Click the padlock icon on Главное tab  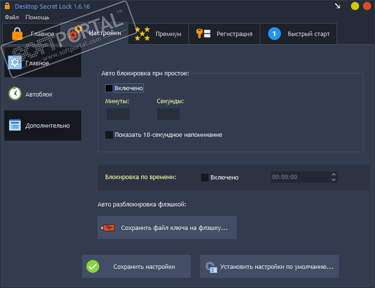coord(17,34)
